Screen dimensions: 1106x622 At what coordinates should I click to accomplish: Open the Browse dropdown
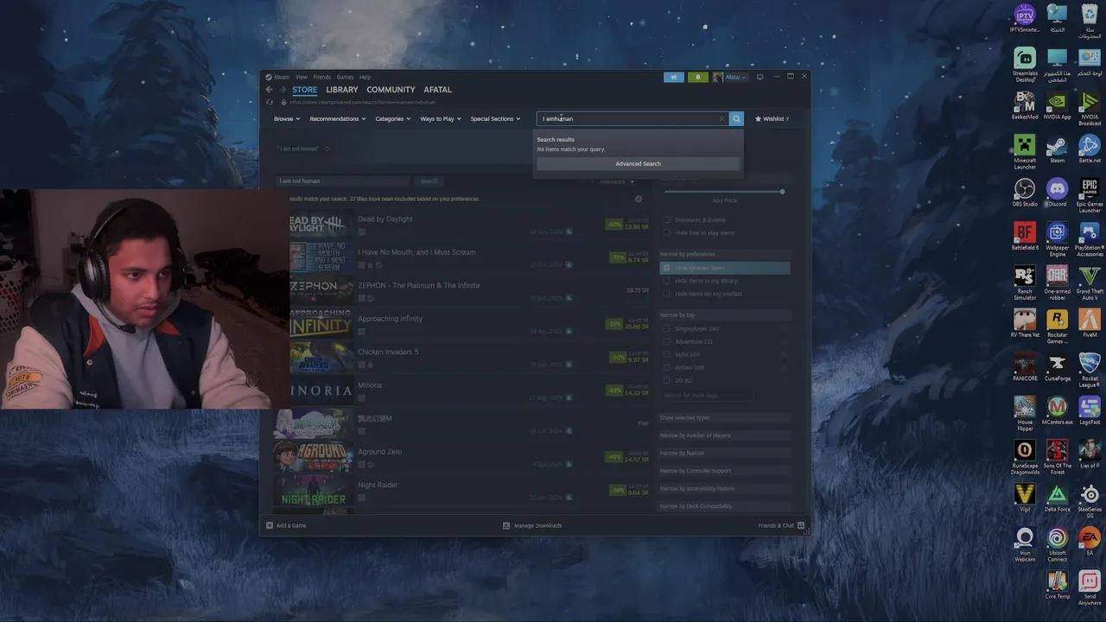(x=287, y=118)
